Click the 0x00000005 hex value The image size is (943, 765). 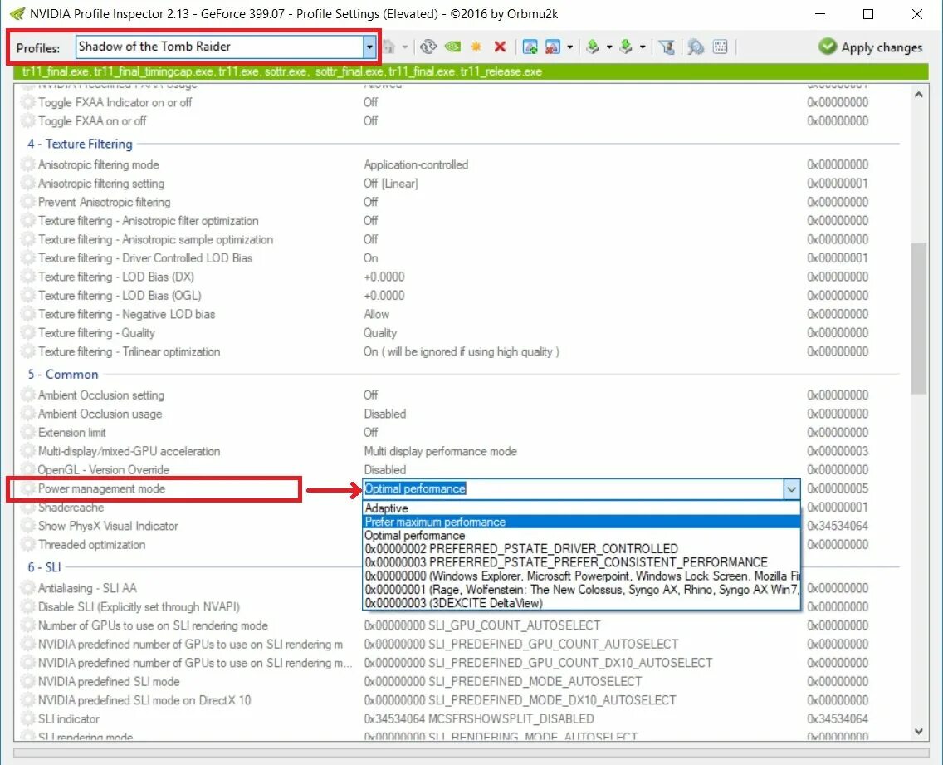pyautogui.click(x=838, y=488)
